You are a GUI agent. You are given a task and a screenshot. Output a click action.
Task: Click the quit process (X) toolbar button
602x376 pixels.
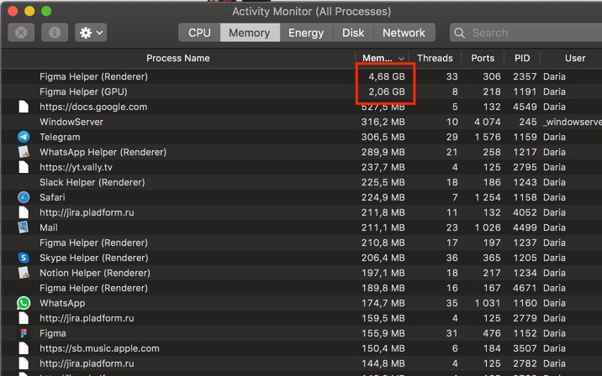[x=21, y=33]
